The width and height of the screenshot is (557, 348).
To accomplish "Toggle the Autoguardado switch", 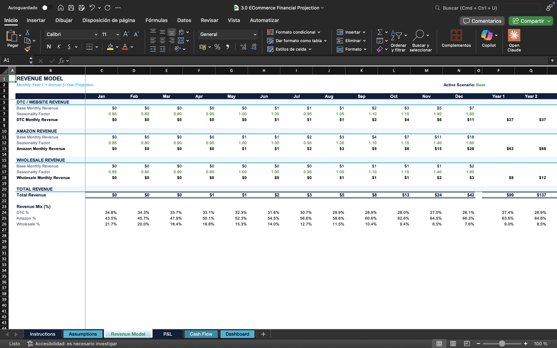I will pos(47,8).
